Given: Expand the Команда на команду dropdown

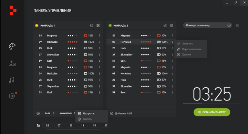Looking at the screenshot, I should [207, 25].
